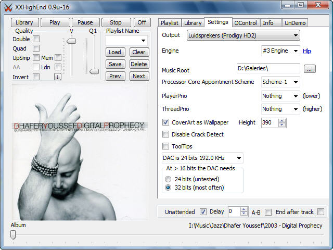The height and width of the screenshot is (250, 333).
Task: Click the Q1 slider handle
Action: pos(94,71)
